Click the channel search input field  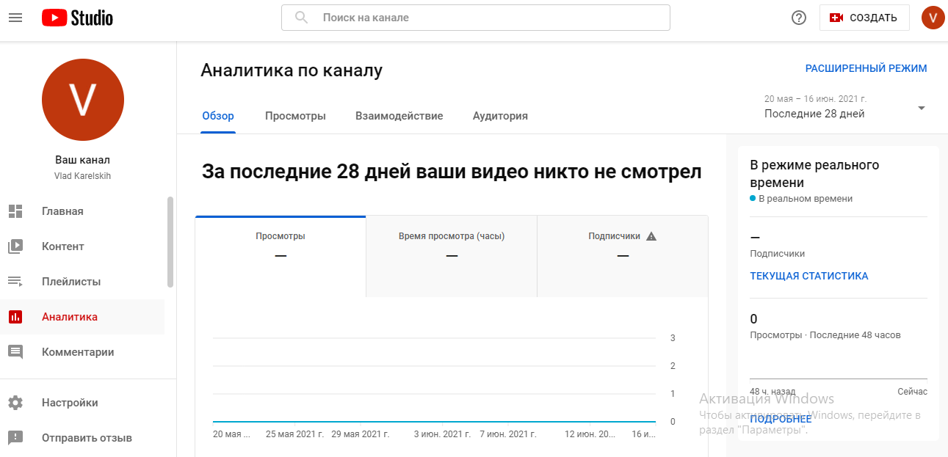click(x=485, y=18)
